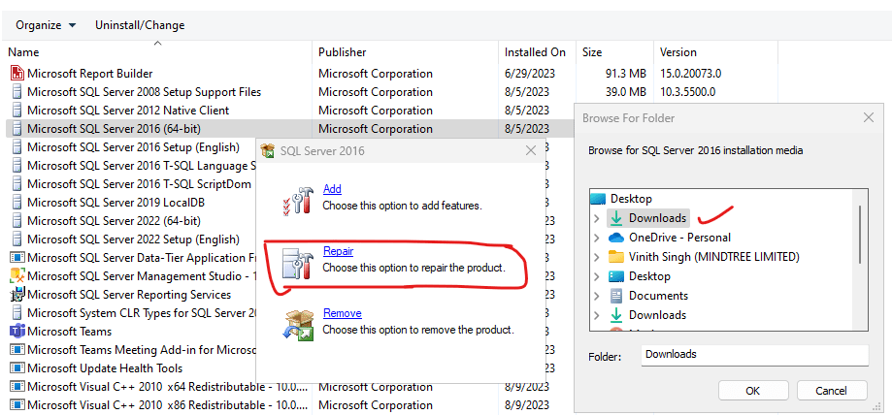892x415 pixels.
Task: Click the Add features wrench icon
Action: click(298, 201)
